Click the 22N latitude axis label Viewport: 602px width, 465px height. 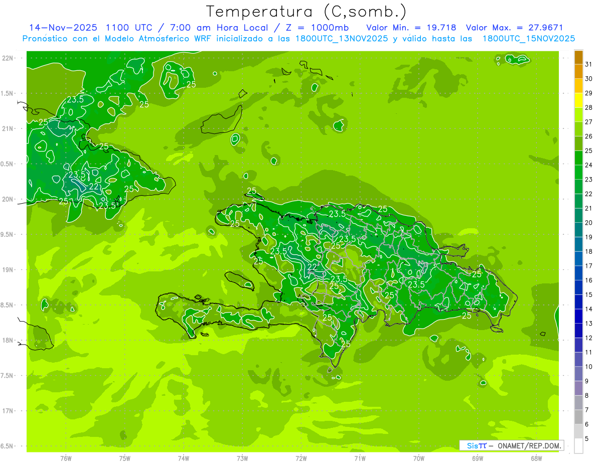point(8,58)
